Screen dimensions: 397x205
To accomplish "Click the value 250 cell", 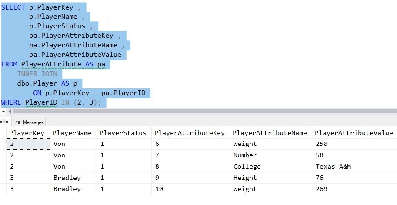I will (x=354, y=144).
